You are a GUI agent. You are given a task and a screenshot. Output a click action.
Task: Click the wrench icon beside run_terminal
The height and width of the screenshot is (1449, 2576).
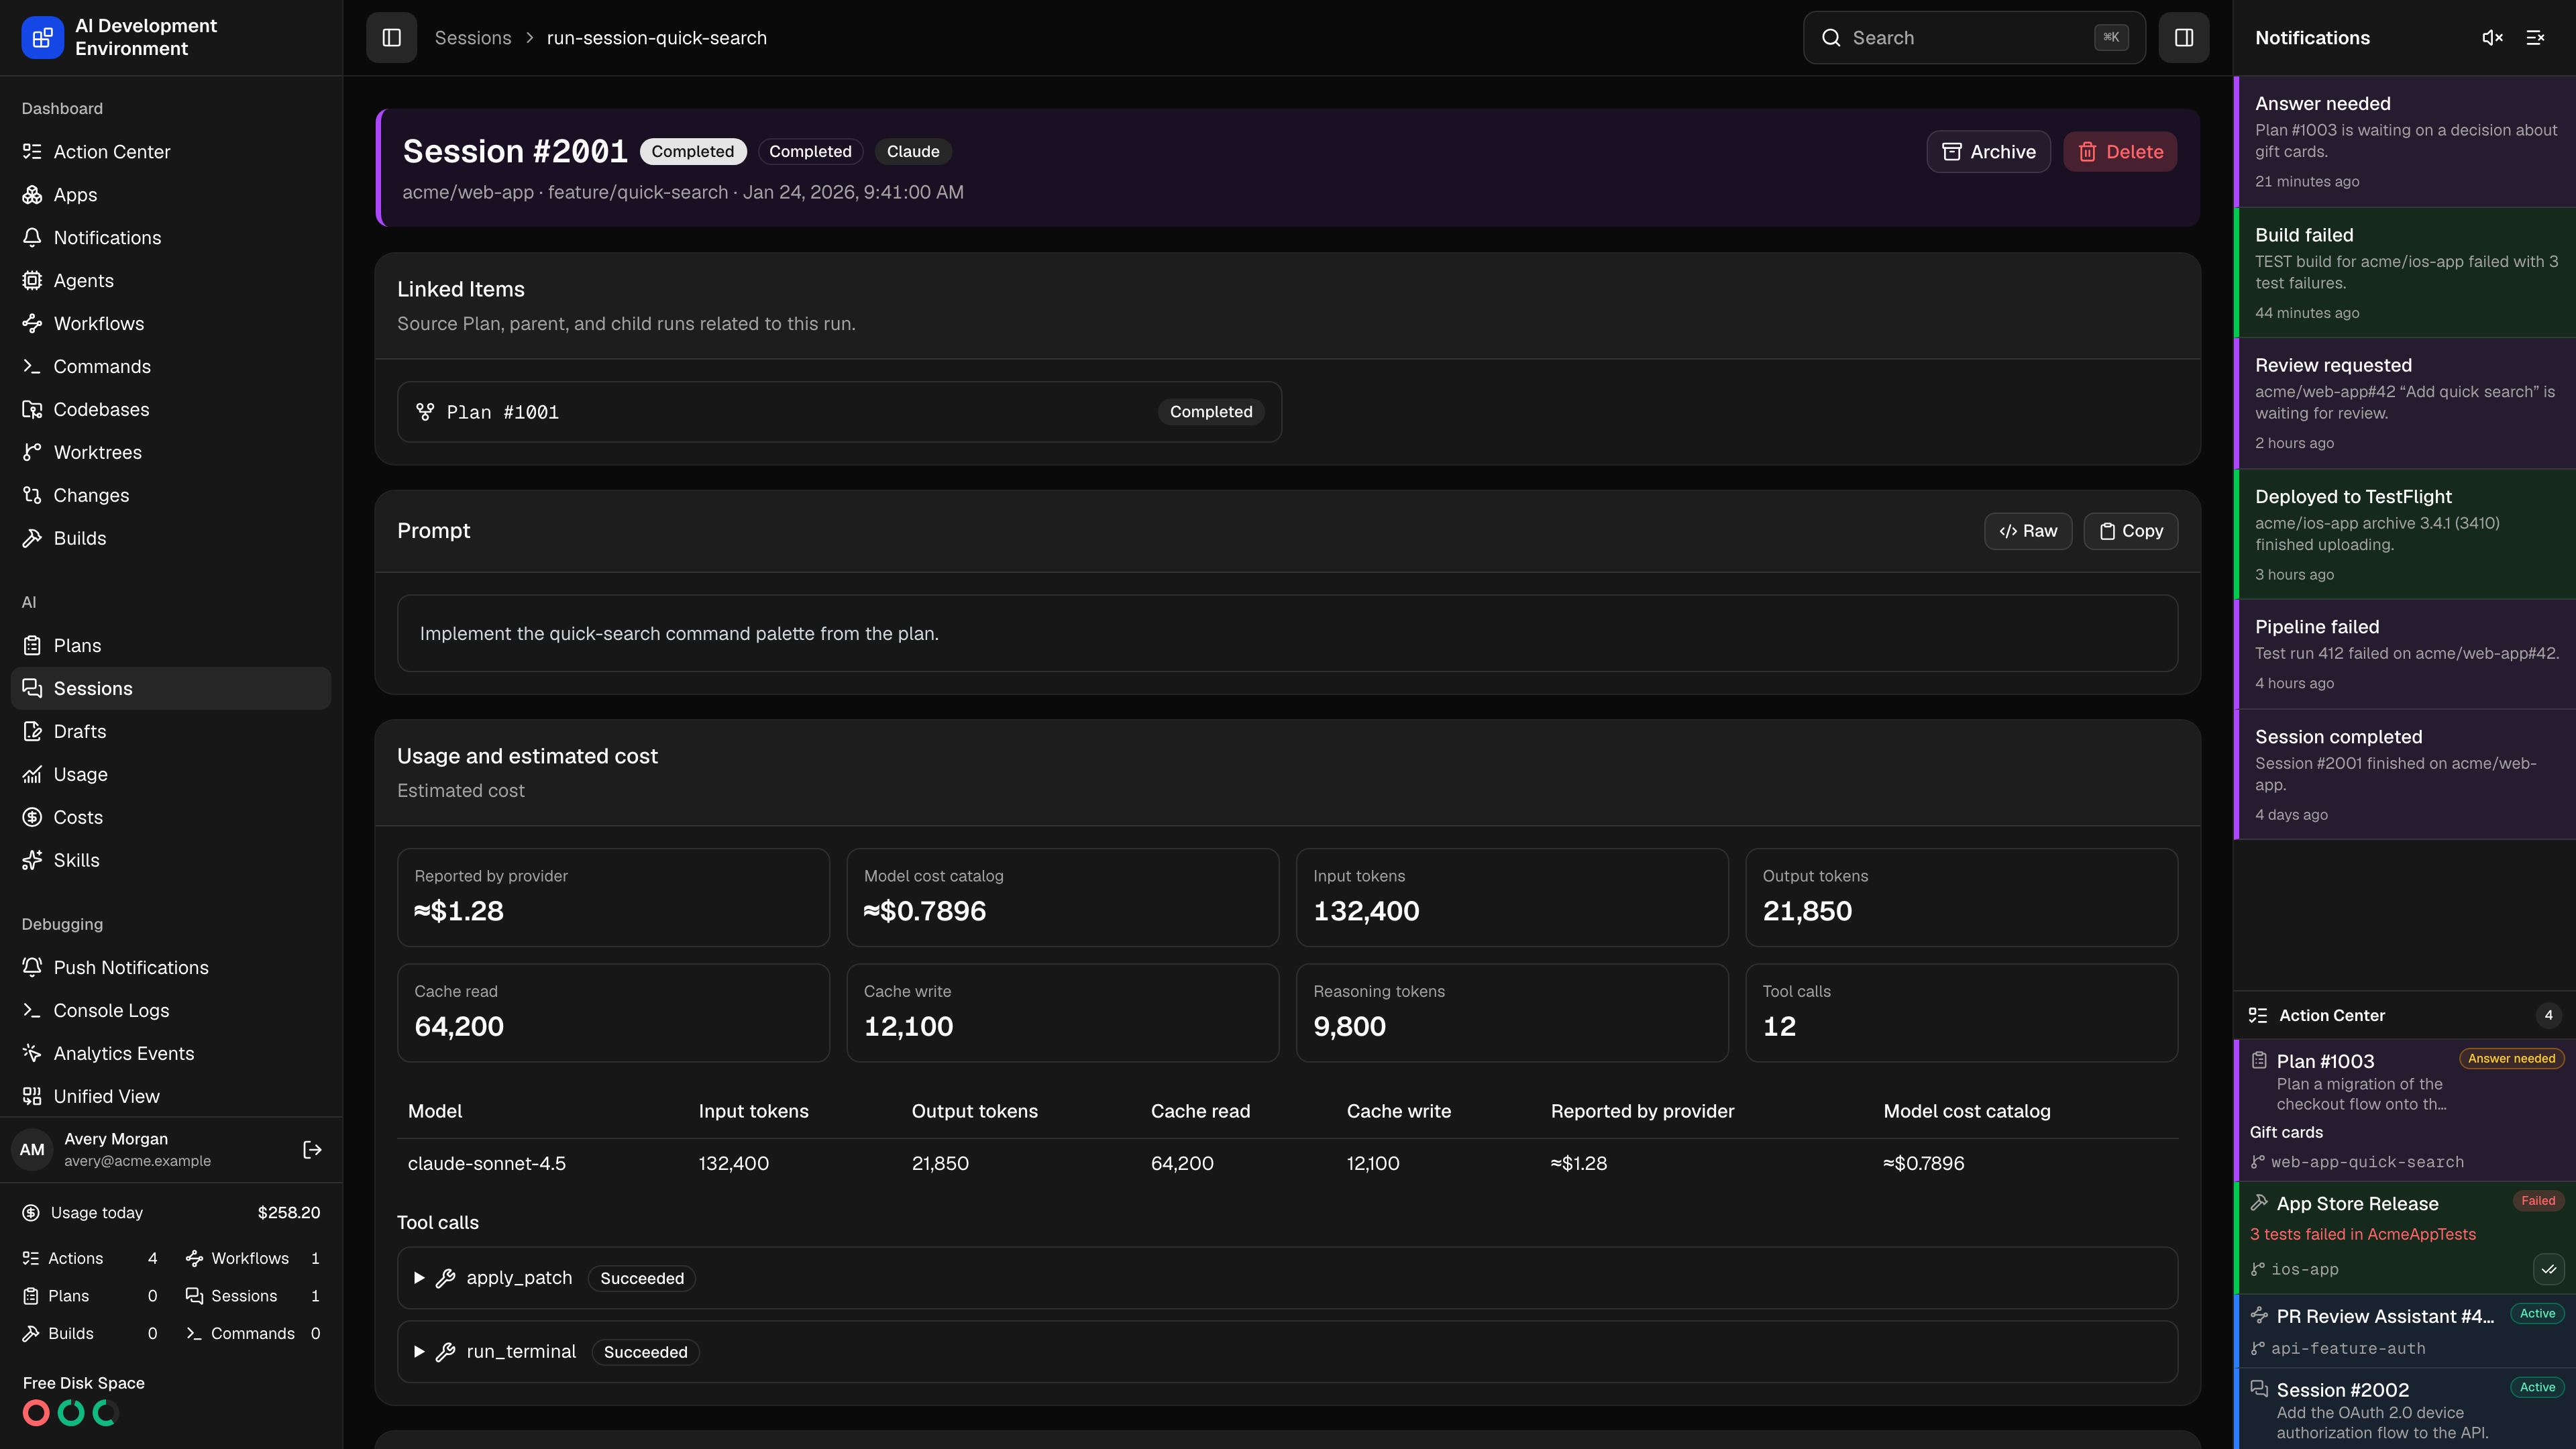(446, 1352)
